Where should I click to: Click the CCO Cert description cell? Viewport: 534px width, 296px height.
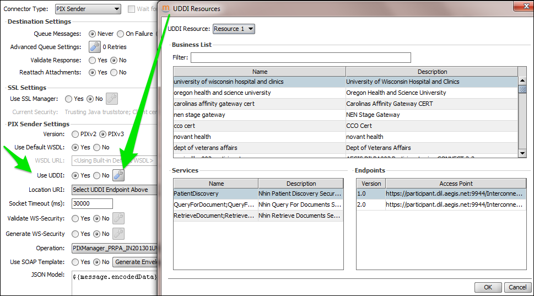[x=432, y=126]
